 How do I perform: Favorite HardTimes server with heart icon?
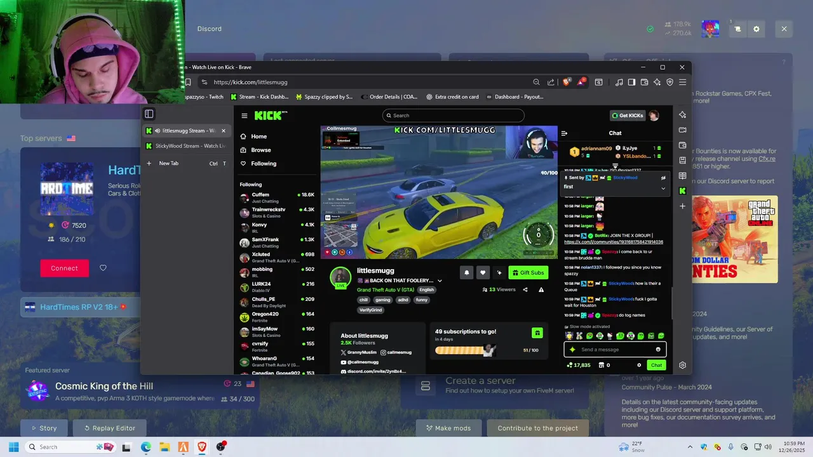pos(103,268)
